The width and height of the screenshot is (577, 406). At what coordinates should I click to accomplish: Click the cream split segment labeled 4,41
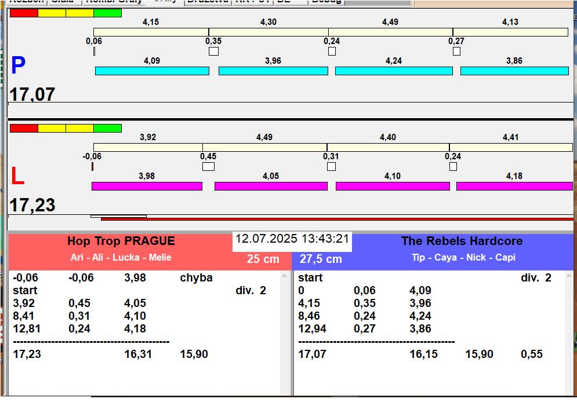tap(511, 147)
